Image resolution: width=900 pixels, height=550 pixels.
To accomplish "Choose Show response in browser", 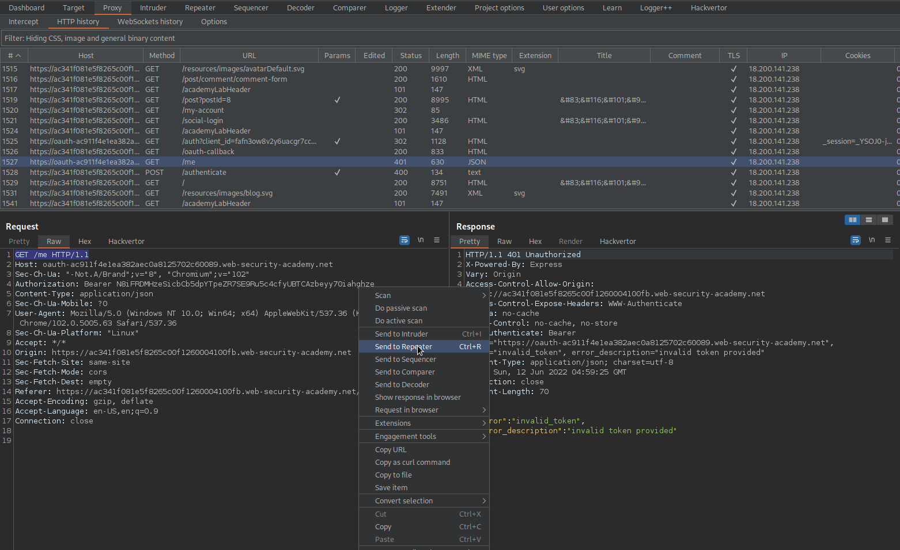I will 424,397.
